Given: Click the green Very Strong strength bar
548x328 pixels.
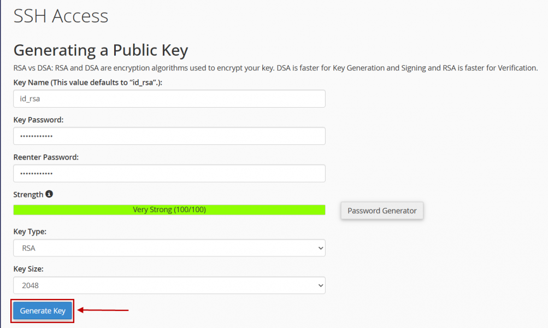Looking at the screenshot, I should click(169, 210).
